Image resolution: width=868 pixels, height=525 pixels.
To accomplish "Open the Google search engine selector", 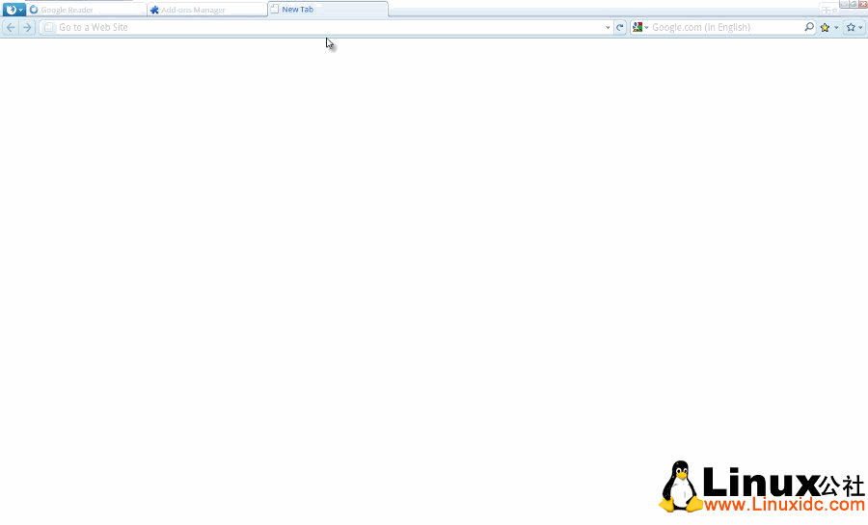I will (640, 27).
